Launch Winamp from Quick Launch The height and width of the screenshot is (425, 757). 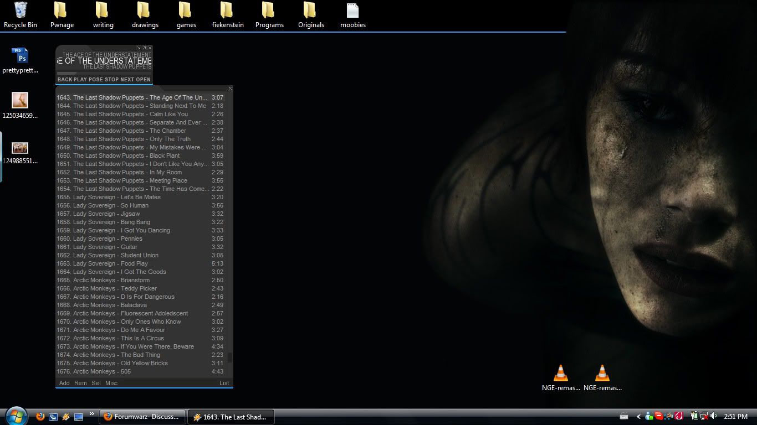pyautogui.click(x=66, y=417)
